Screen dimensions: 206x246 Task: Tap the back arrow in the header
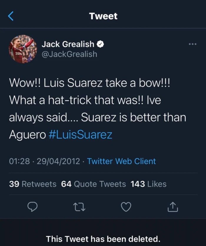pos(11,16)
